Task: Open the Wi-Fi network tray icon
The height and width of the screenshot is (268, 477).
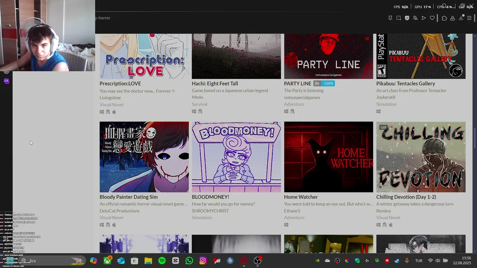Action: click(430, 261)
